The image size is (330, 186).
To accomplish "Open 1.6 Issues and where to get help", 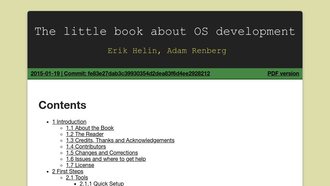I will 106,159.
